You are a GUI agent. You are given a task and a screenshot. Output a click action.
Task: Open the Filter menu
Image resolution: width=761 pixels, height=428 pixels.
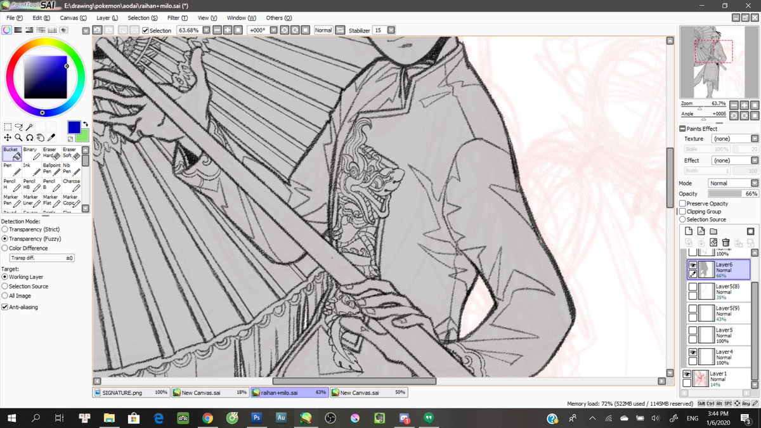tap(178, 18)
